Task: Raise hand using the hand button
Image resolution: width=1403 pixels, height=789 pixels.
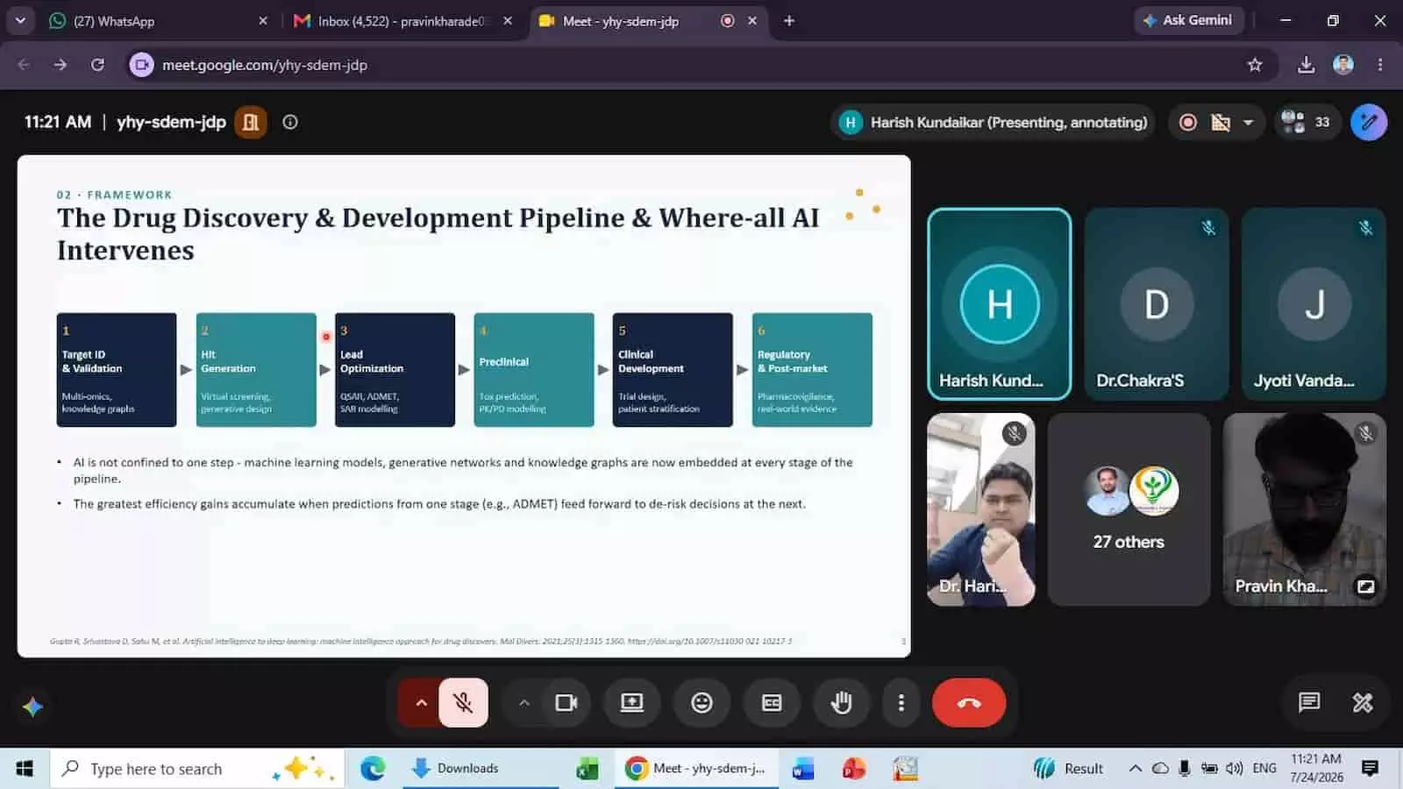Action: (842, 702)
